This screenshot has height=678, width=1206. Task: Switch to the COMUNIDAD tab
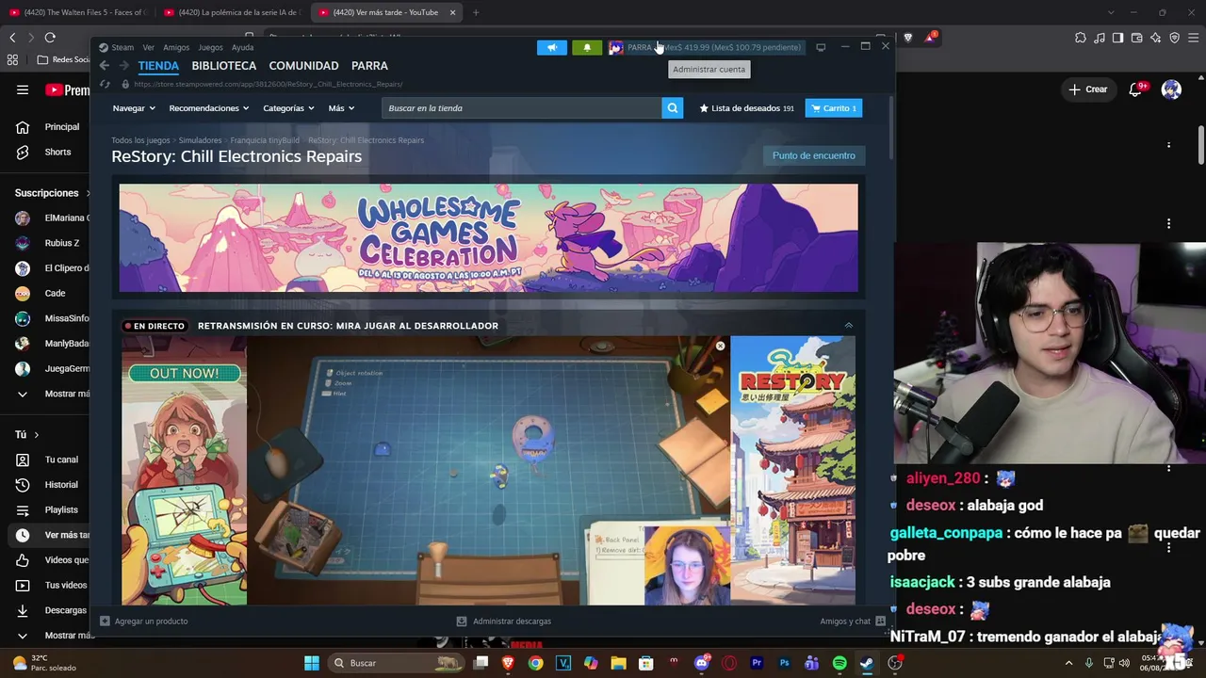[303, 66]
